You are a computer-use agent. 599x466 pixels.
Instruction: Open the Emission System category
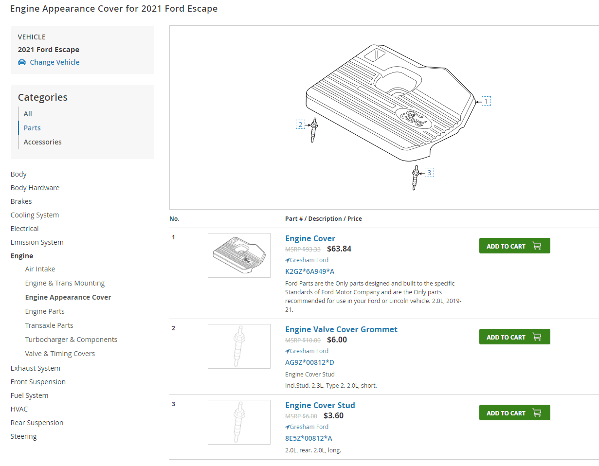[x=37, y=242]
